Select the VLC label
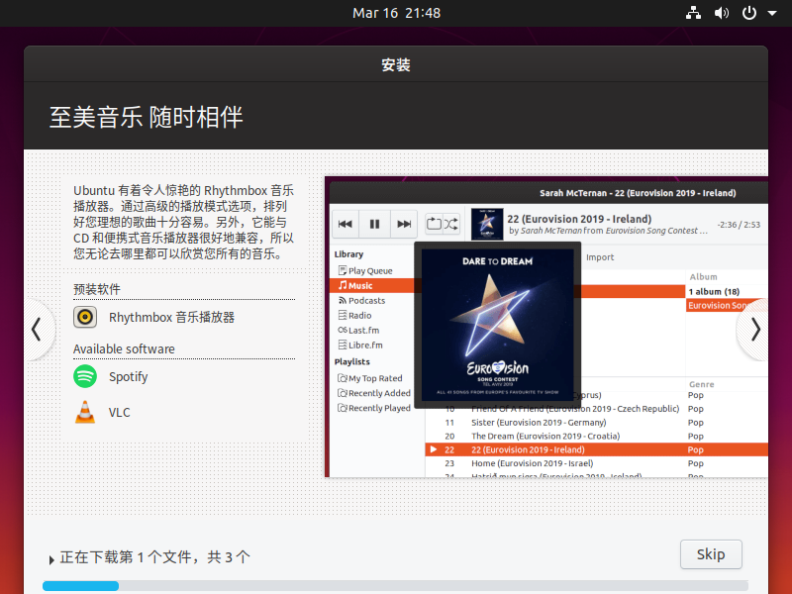The width and height of the screenshot is (792, 594). (119, 412)
